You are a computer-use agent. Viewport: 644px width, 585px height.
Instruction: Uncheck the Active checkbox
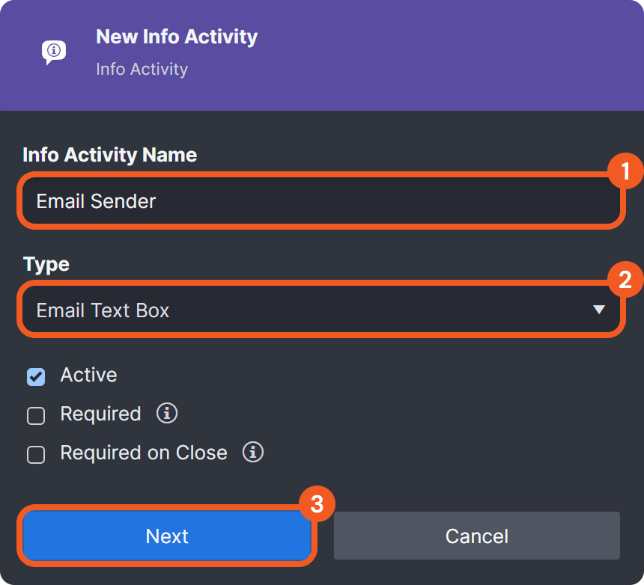click(x=36, y=376)
